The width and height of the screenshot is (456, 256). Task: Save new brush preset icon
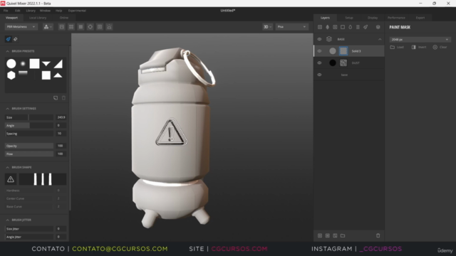tap(56, 98)
